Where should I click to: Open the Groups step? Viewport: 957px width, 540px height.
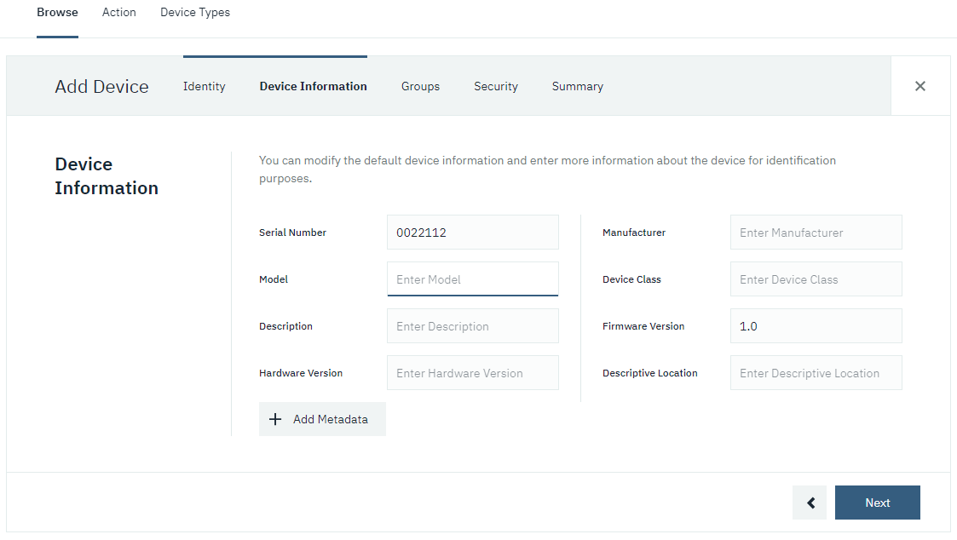click(x=420, y=86)
